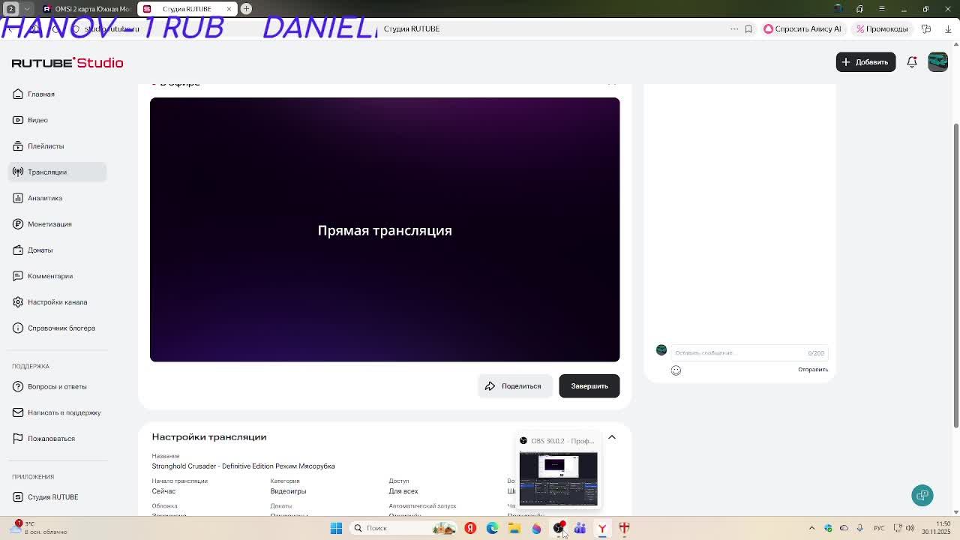Open Yandex from the red taskbar icon
The height and width of the screenshot is (540, 960).
pyautogui.click(x=470, y=528)
